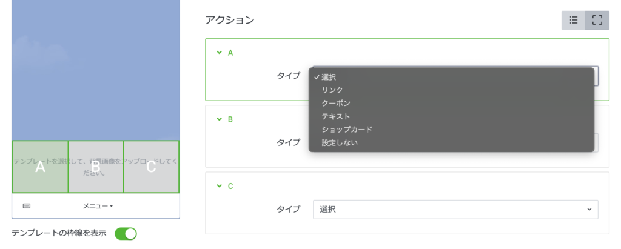Collapse section B with its green chevron
The image size is (621, 249).
coord(219,119)
